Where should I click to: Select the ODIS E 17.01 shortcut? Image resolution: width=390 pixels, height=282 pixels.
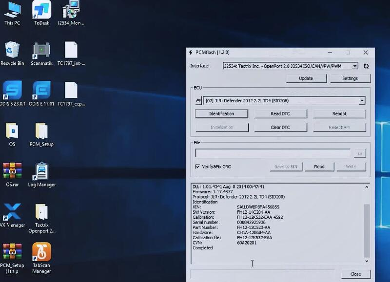coord(41,94)
